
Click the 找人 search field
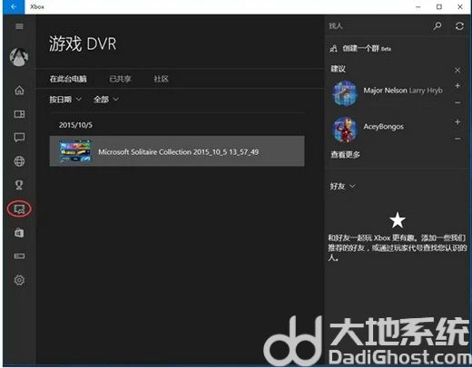(x=379, y=26)
